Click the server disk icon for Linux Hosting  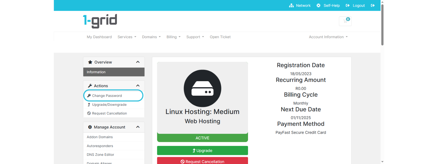click(202, 88)
